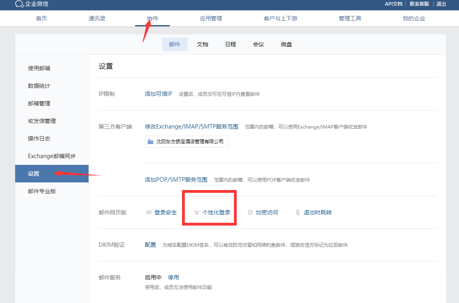Click the 停用后，成员无法使用邮件功能 note
This screenshot has width=459, height=303.
[x=178, y=287]
